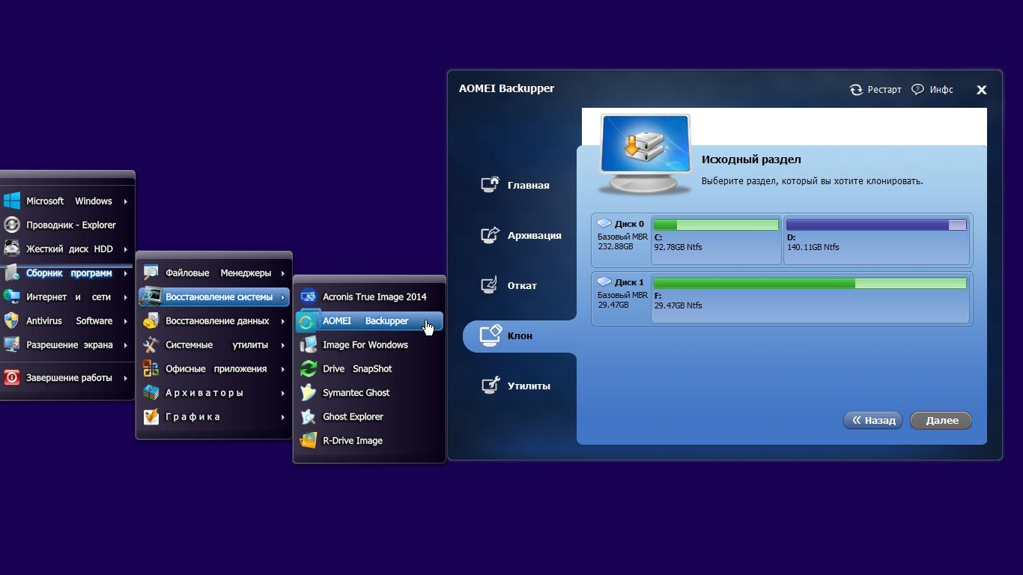The width and height of the screenshot is (1023, 575).
Task: Click the R-Drive Image icon
Action: point(309,440)
